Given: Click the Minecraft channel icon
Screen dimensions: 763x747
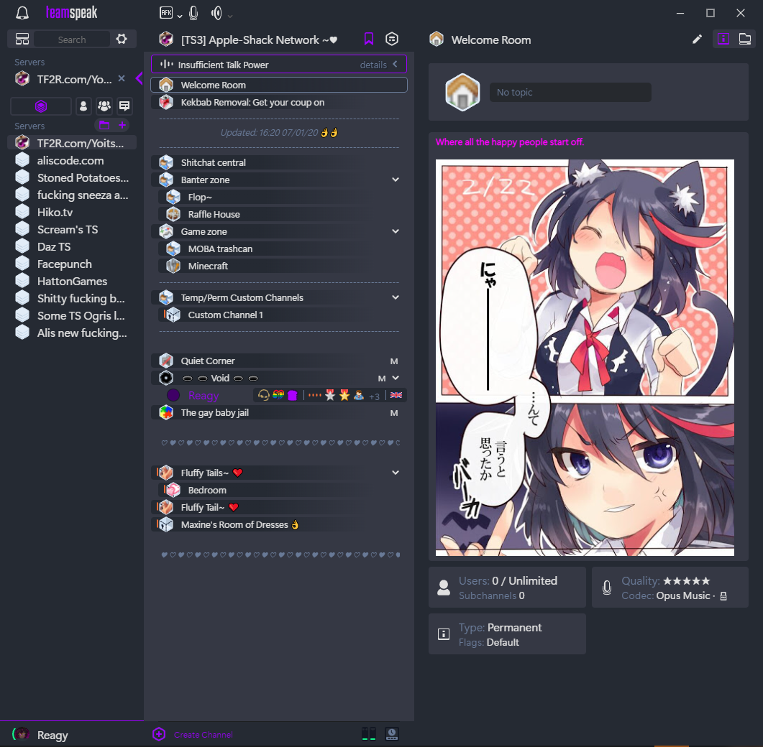Looking at the screenshot, I should point(173,266).
